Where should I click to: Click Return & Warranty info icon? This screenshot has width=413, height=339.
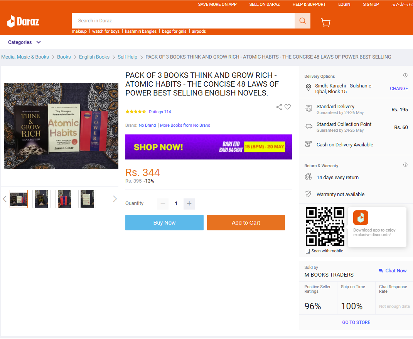pyautogui.click(x=405, y=164)
